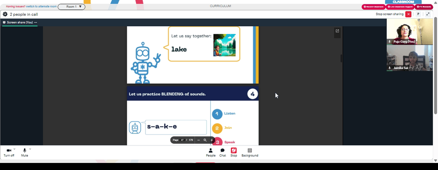Select Jainika Sai video thumbnail
This screenshot has height=170, width=438.
point(410,58)
